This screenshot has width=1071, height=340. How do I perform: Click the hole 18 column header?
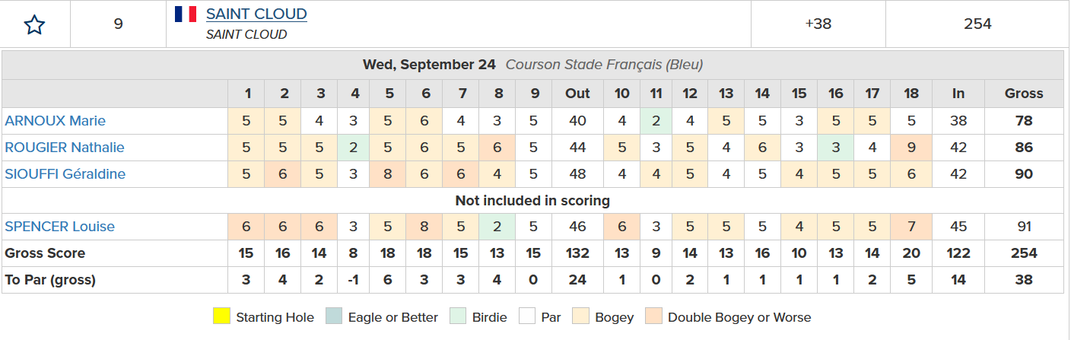pyautogui.click(x=911, y=94)
